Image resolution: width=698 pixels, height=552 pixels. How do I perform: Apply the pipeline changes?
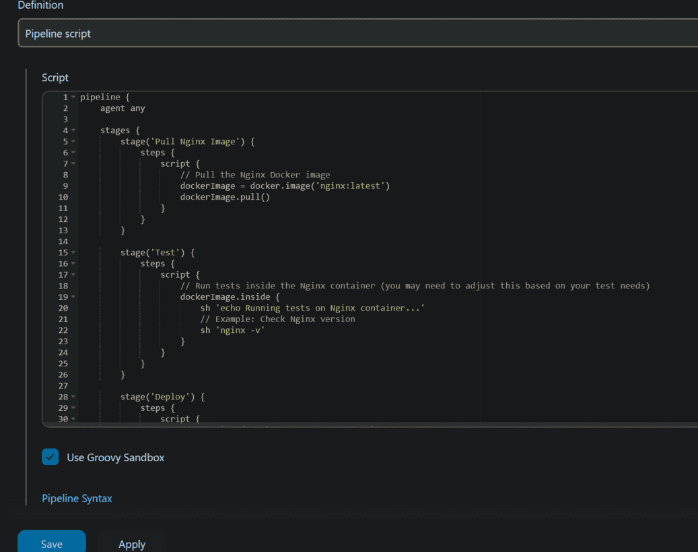pyautogui.click(x=132, y=542)
